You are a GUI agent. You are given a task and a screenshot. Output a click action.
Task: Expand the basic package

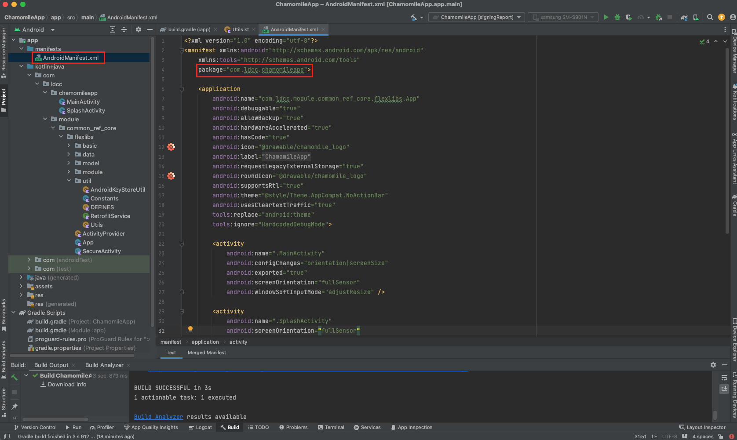point(69,145)
